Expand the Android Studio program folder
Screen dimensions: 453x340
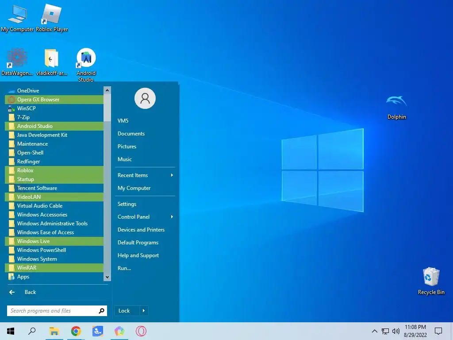(x=54, y=126)
